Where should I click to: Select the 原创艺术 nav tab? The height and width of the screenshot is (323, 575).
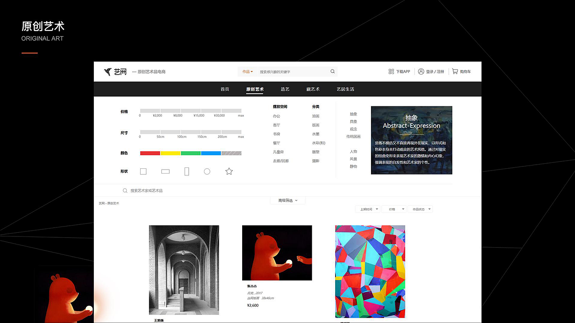click(255, 89)
